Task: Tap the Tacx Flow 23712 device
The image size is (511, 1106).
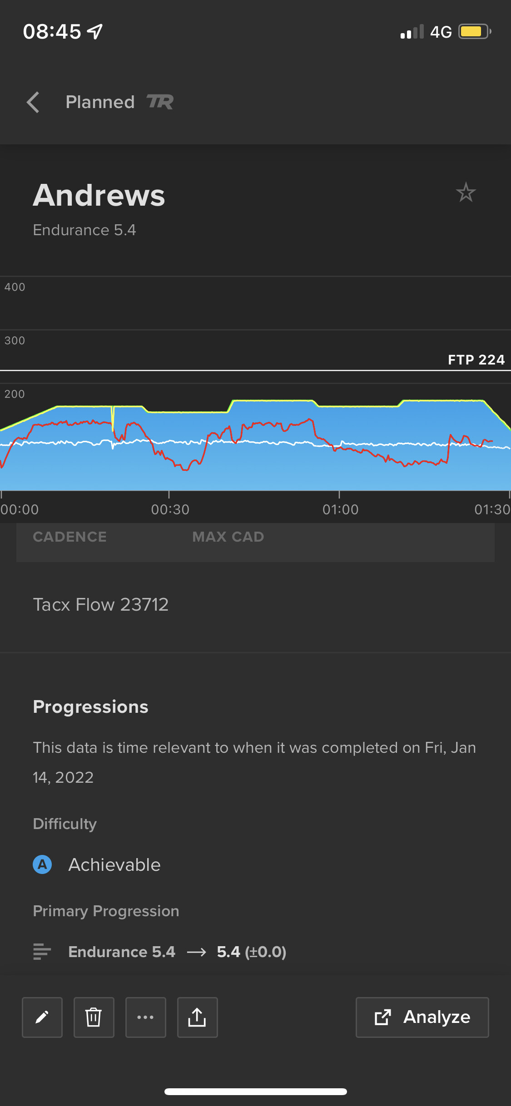Action: [100, 605]
